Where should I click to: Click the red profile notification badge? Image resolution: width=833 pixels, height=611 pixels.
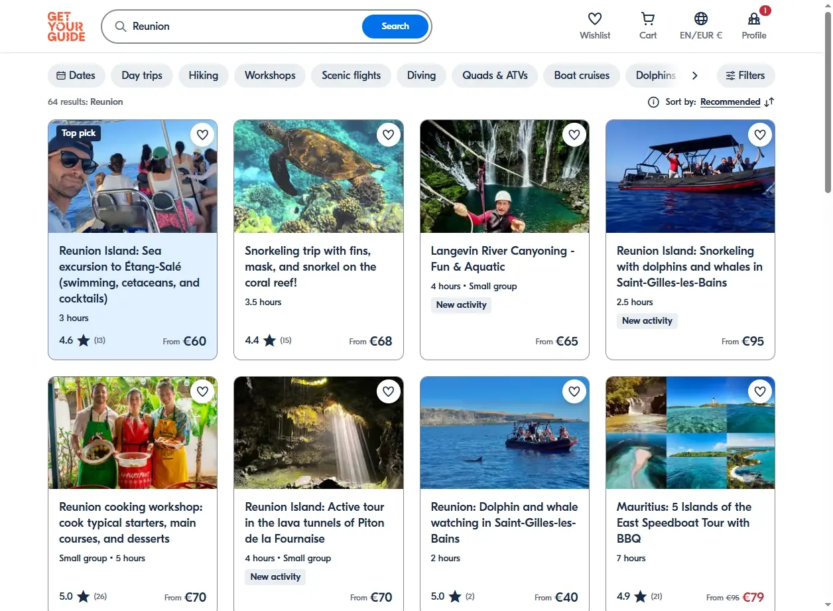765,11
